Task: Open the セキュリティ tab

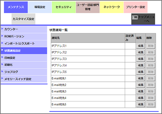Action: [x=64, y=7]
